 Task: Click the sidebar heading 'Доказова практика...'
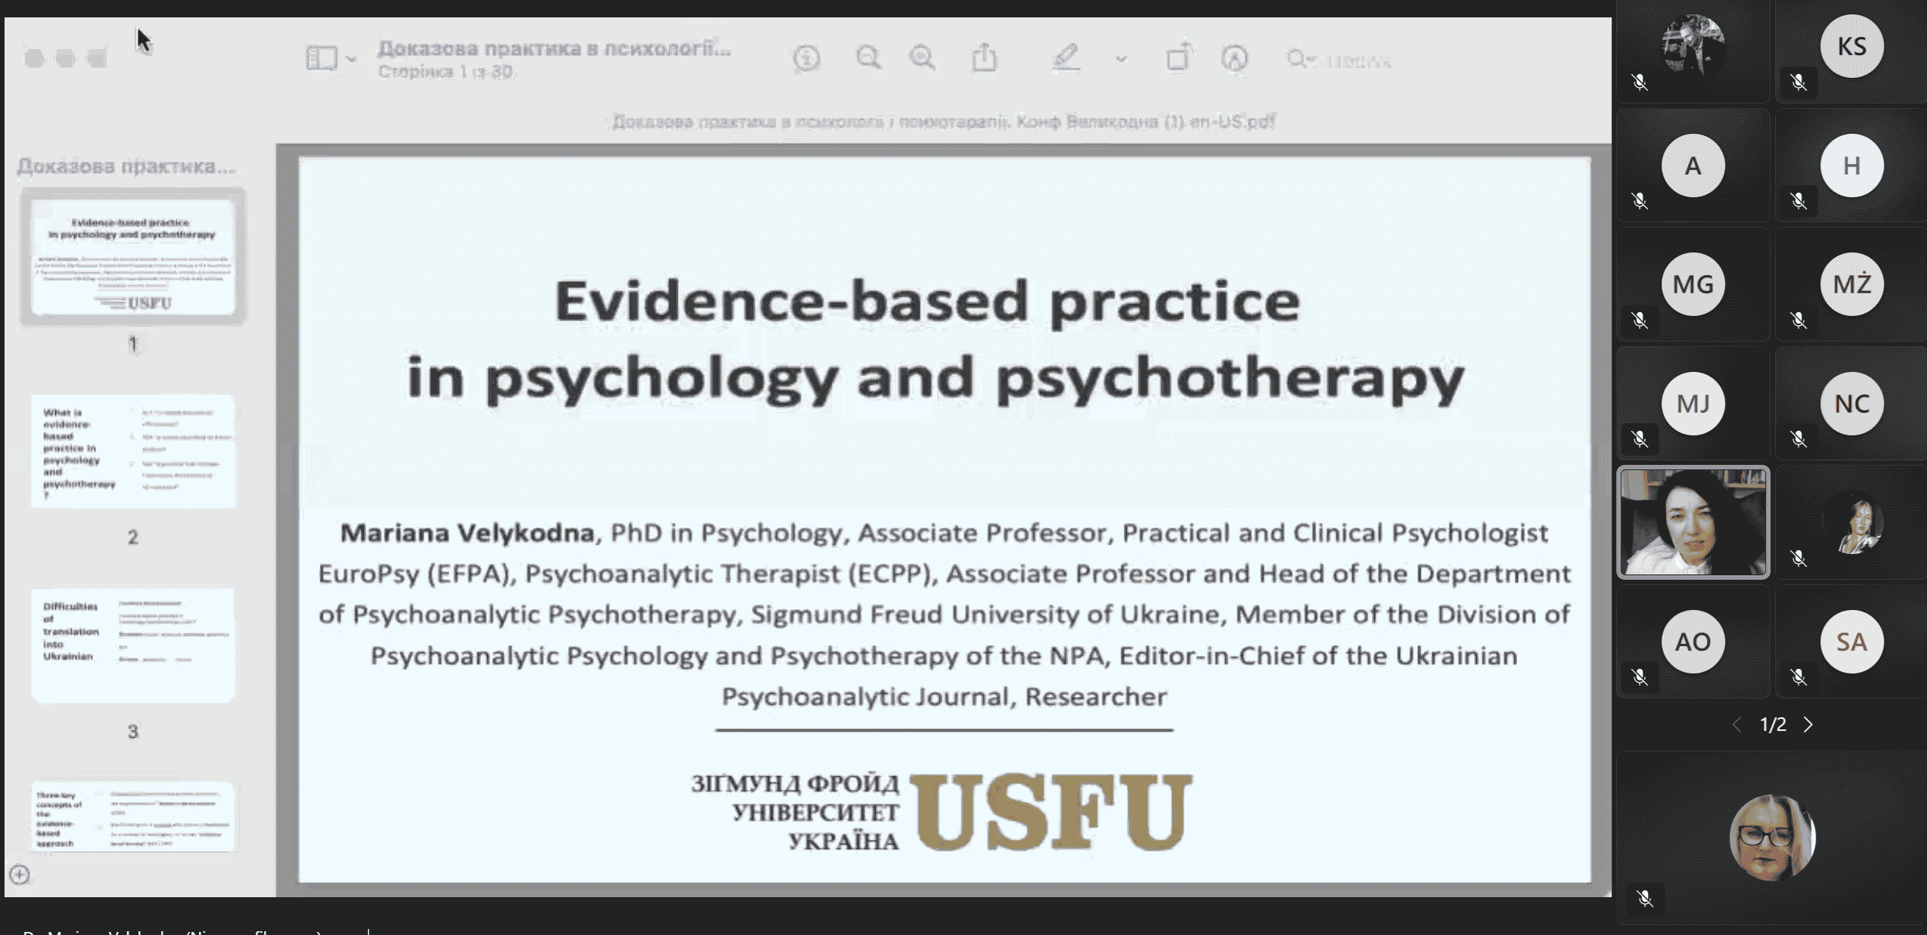(x=126, y=166)
